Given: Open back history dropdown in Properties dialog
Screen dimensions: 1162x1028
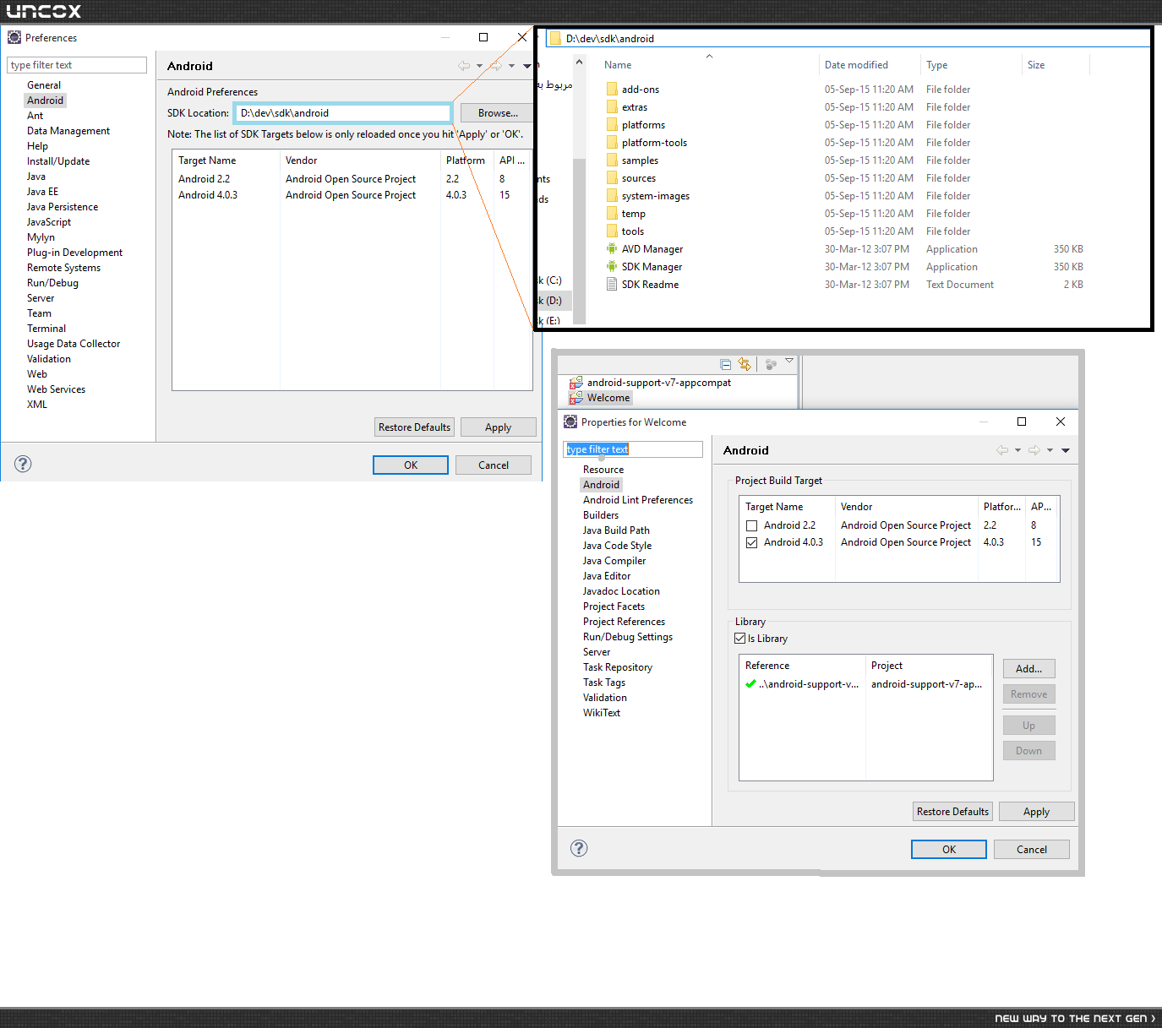Looking at the screenshot, I should 1017,450.
